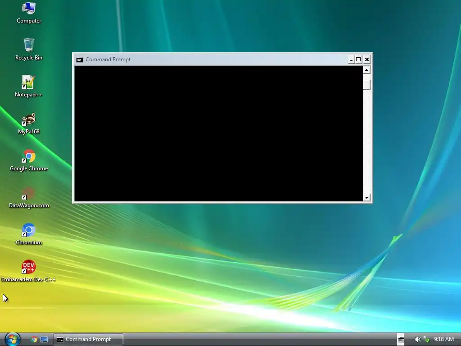This screenshot has width=461, height=346.
Task: Open the on-screen keyboard tray icon
Action: click(401, 340)
